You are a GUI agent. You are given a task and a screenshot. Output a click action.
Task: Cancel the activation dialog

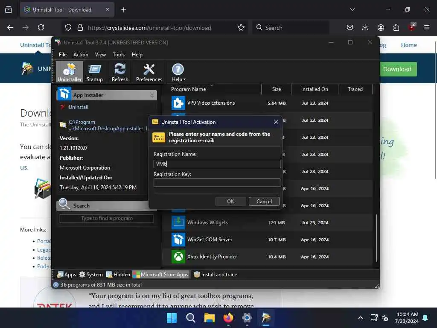click(264, 202)
